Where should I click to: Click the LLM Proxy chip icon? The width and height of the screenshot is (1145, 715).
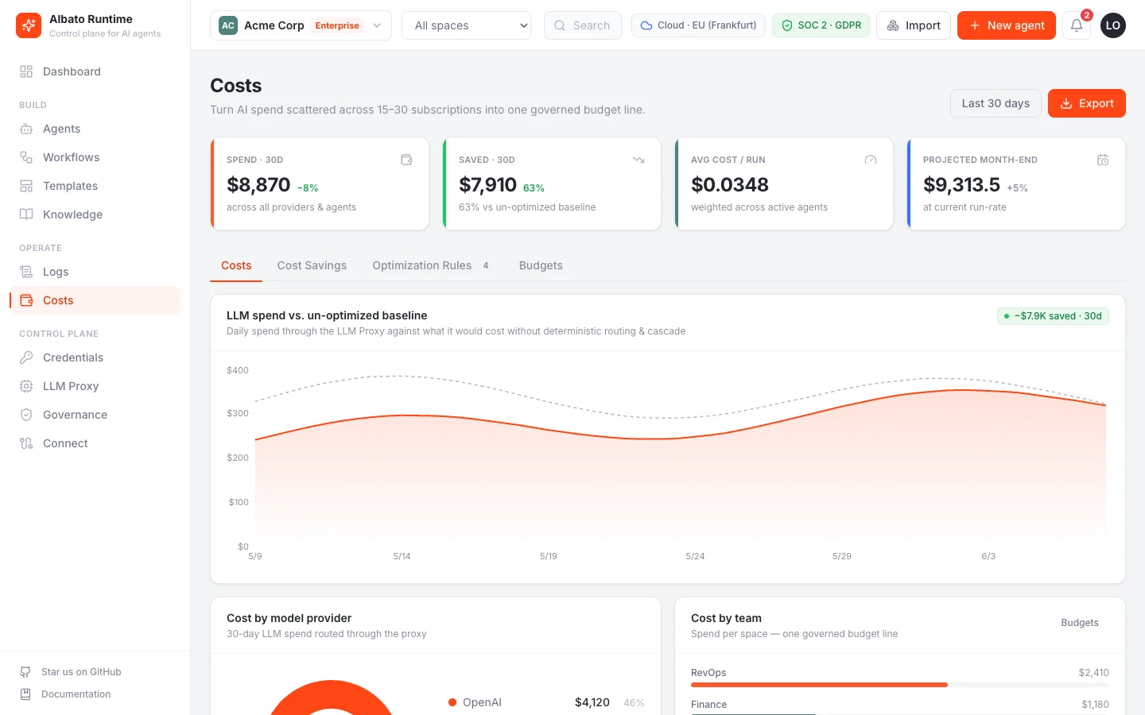click(26, 386)
